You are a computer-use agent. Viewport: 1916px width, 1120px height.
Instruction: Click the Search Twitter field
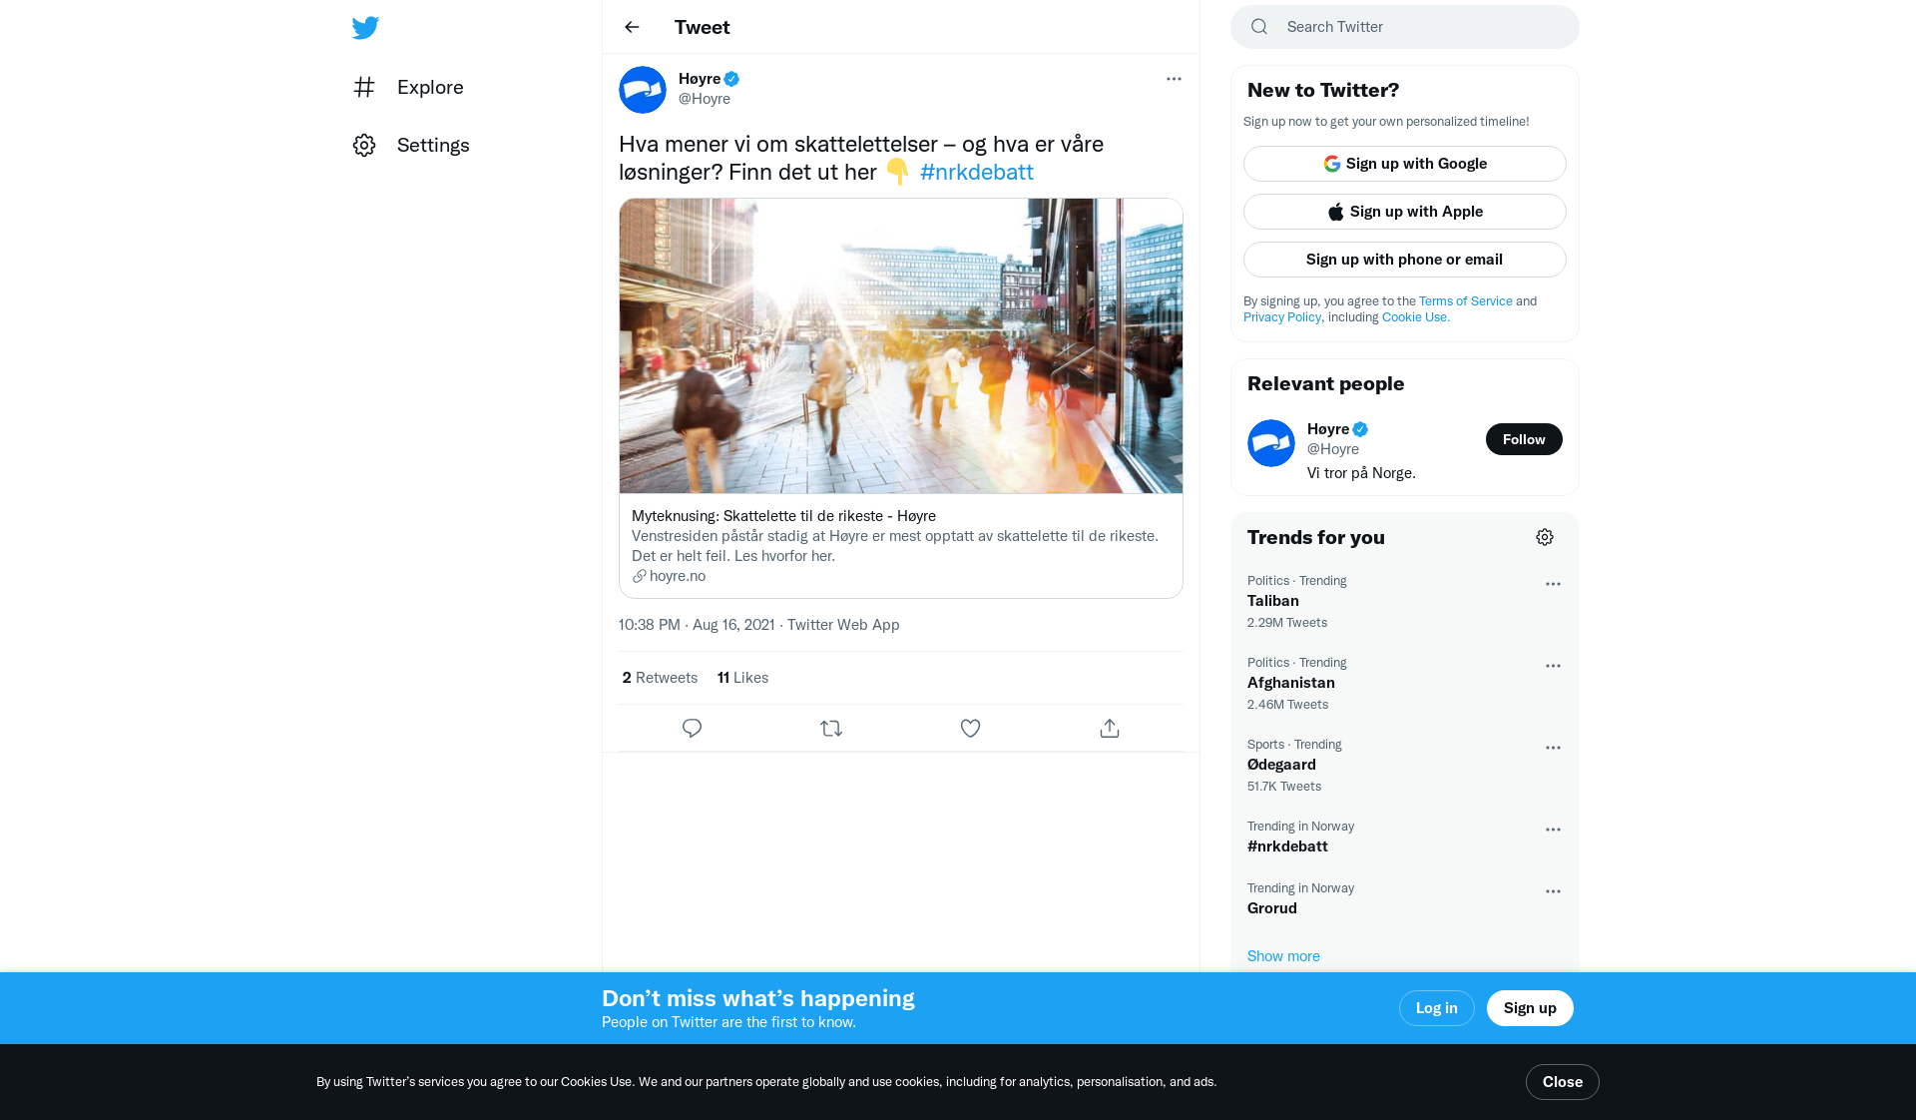point(1405,27)
